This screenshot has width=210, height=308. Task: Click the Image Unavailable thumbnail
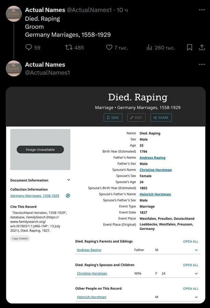(40, 150)
